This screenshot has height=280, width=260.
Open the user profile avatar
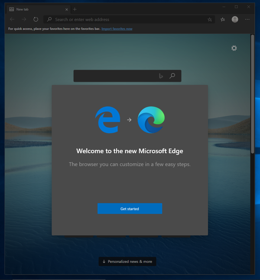click(x=235, y=19)
